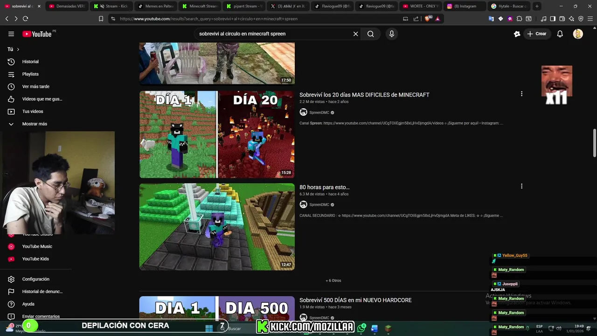Open the Brave VPN shield icon

[x=581, y=19]
